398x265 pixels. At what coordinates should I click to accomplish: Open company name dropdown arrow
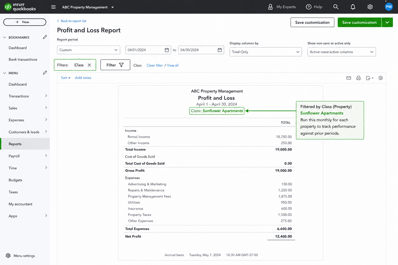pos(112,7)
